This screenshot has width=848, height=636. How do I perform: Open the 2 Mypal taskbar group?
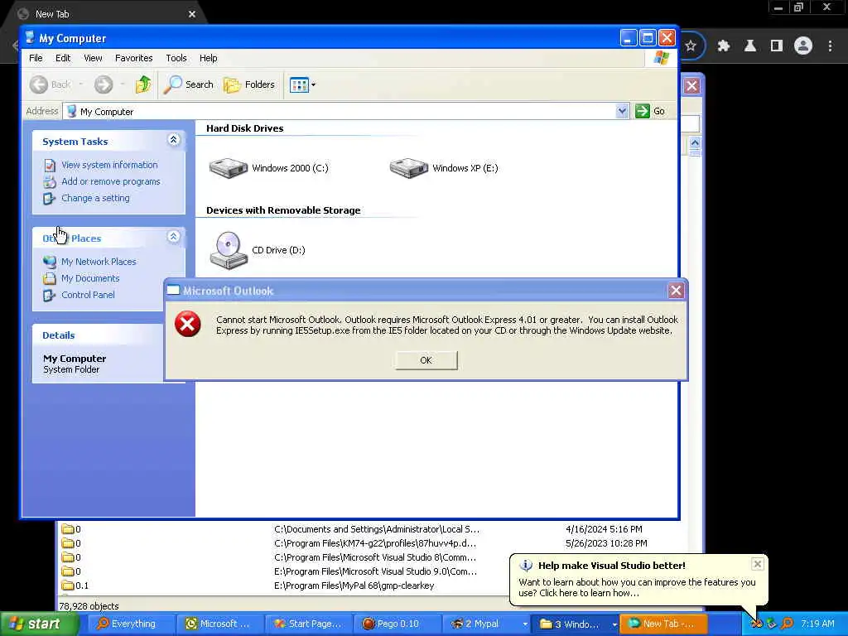485,624
